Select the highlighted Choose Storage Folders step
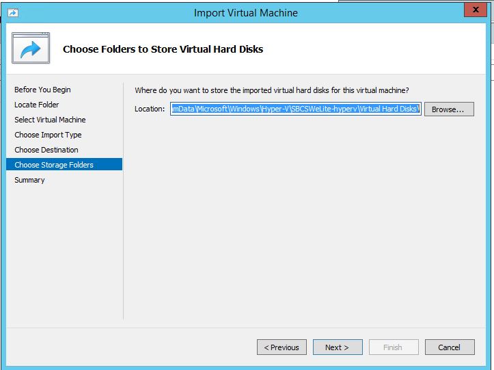The image size is (494, 370). coord(54,165)
